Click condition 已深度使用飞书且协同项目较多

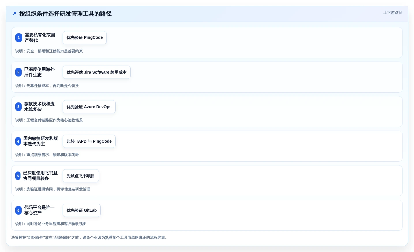(x=40, y=176)
